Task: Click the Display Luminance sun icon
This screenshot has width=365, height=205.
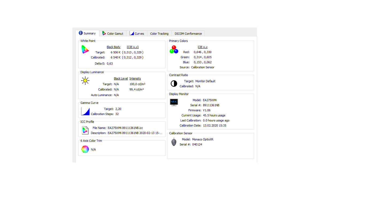Action: [x=85, y=80]
